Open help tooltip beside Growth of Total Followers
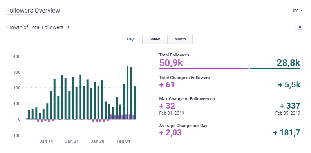The width and height of the screenshot is (311, 153). (x=68, y=27)
